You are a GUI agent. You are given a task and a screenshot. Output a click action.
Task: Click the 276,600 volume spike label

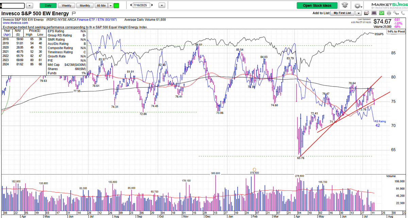(x=299, y=176)
